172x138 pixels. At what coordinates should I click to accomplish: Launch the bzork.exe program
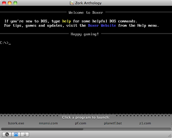click(16, 123)
